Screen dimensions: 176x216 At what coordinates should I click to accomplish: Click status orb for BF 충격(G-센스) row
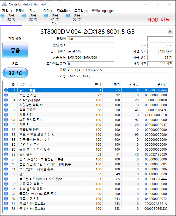[6, 159]
